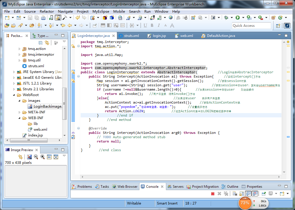Start debugging with the green bug icon

coord(226,18)
